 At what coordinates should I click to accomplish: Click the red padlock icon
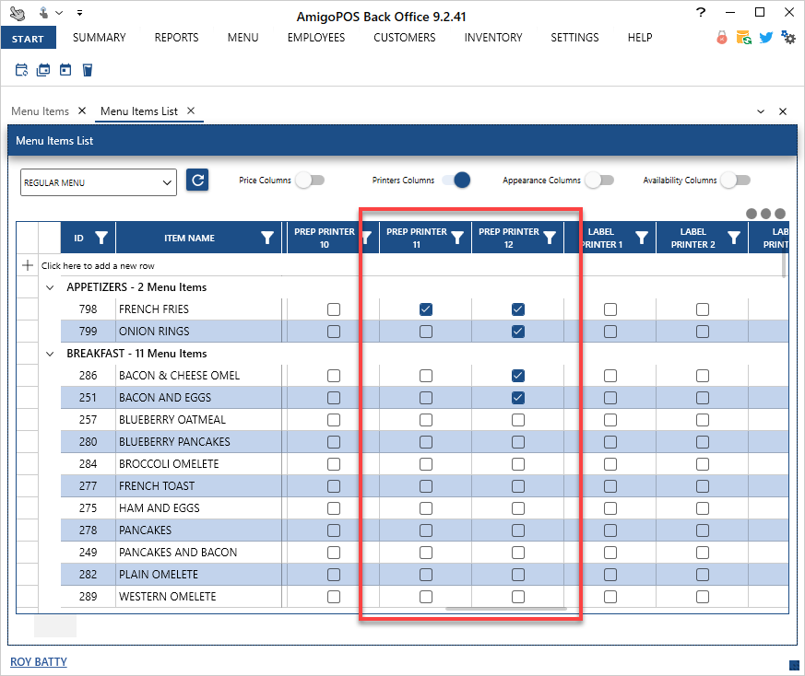tap(722, 38)
